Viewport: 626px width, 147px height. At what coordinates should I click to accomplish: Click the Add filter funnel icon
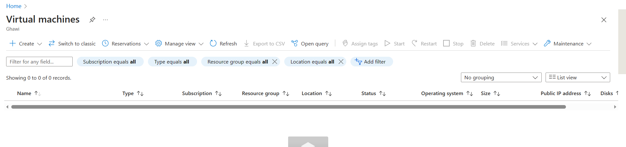[x=358, y=62]
